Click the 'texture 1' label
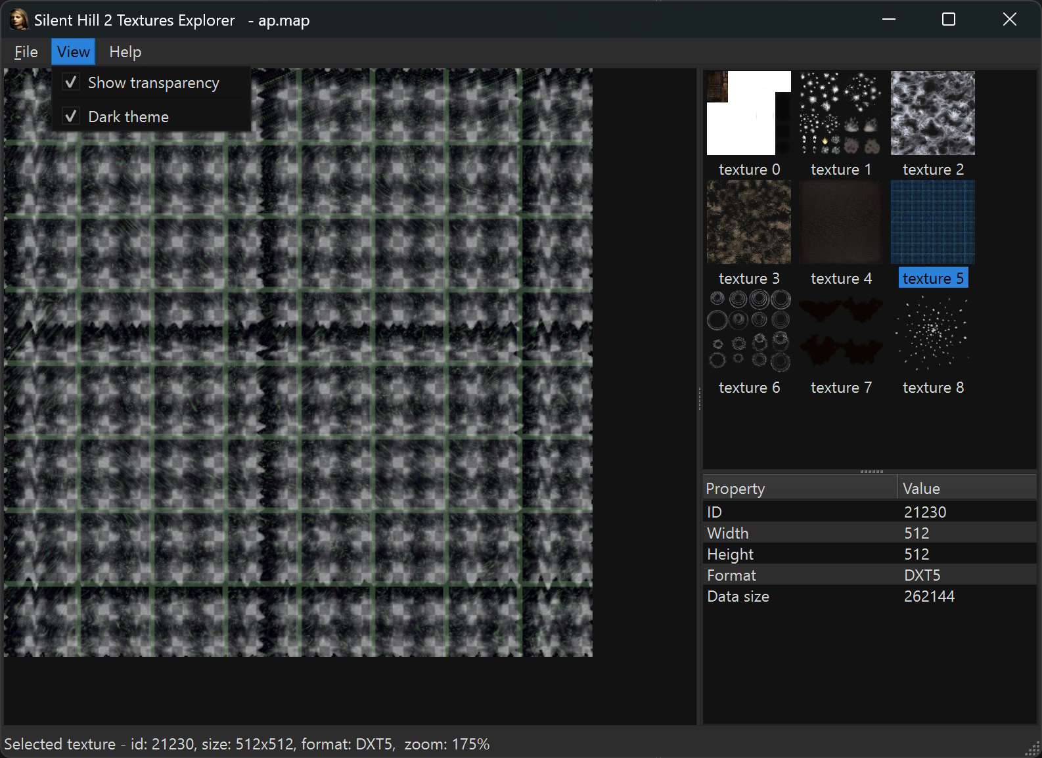The width and height of the screenshot is (1042, 758). click(841, 169)
